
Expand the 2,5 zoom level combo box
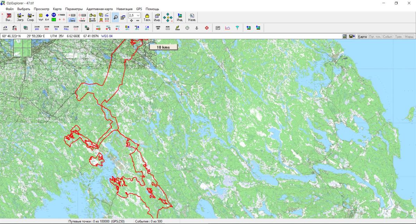tap(138, 15)
